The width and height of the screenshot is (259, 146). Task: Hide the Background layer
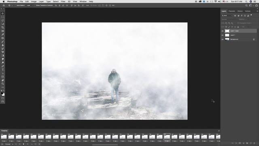tap(222, 39)
